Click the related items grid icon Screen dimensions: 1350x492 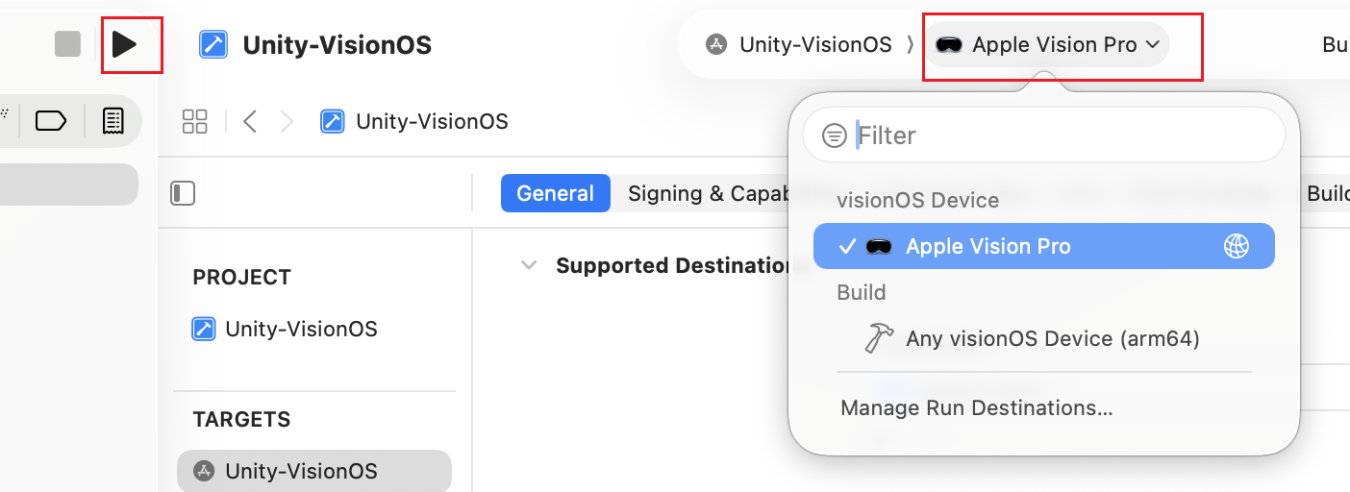tap(195, 121)
